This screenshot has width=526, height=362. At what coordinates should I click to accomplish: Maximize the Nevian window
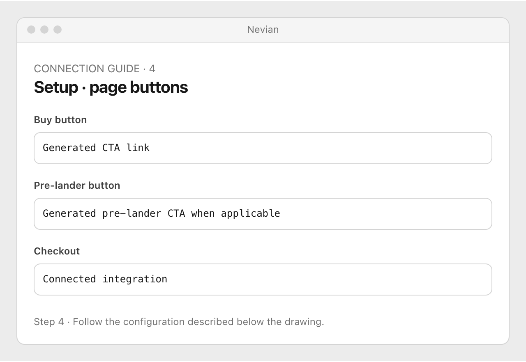58,30
